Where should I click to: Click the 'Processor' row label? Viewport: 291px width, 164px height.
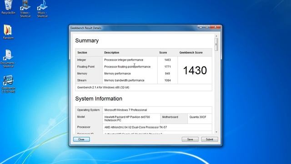pyautogui.click(x=84, y=127)
